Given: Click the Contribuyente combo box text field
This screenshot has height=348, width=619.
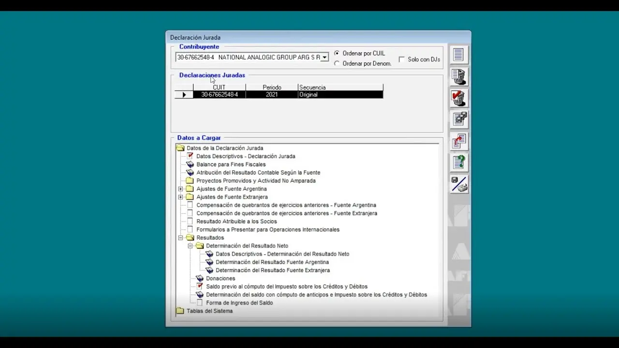Looking at the screenshot, I should (248, 57).
